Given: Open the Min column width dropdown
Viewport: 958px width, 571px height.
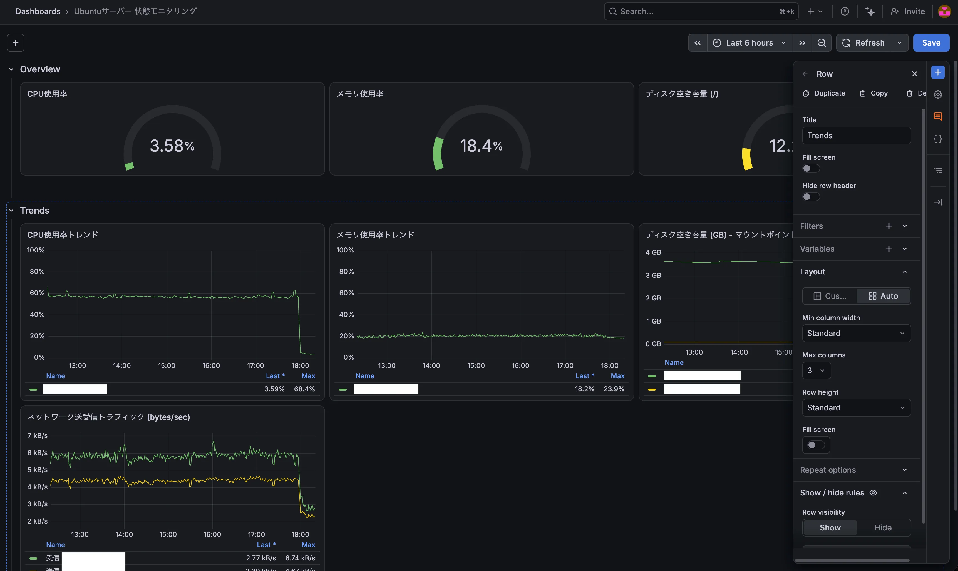Looking at the screenshot, I should (856, 333).
